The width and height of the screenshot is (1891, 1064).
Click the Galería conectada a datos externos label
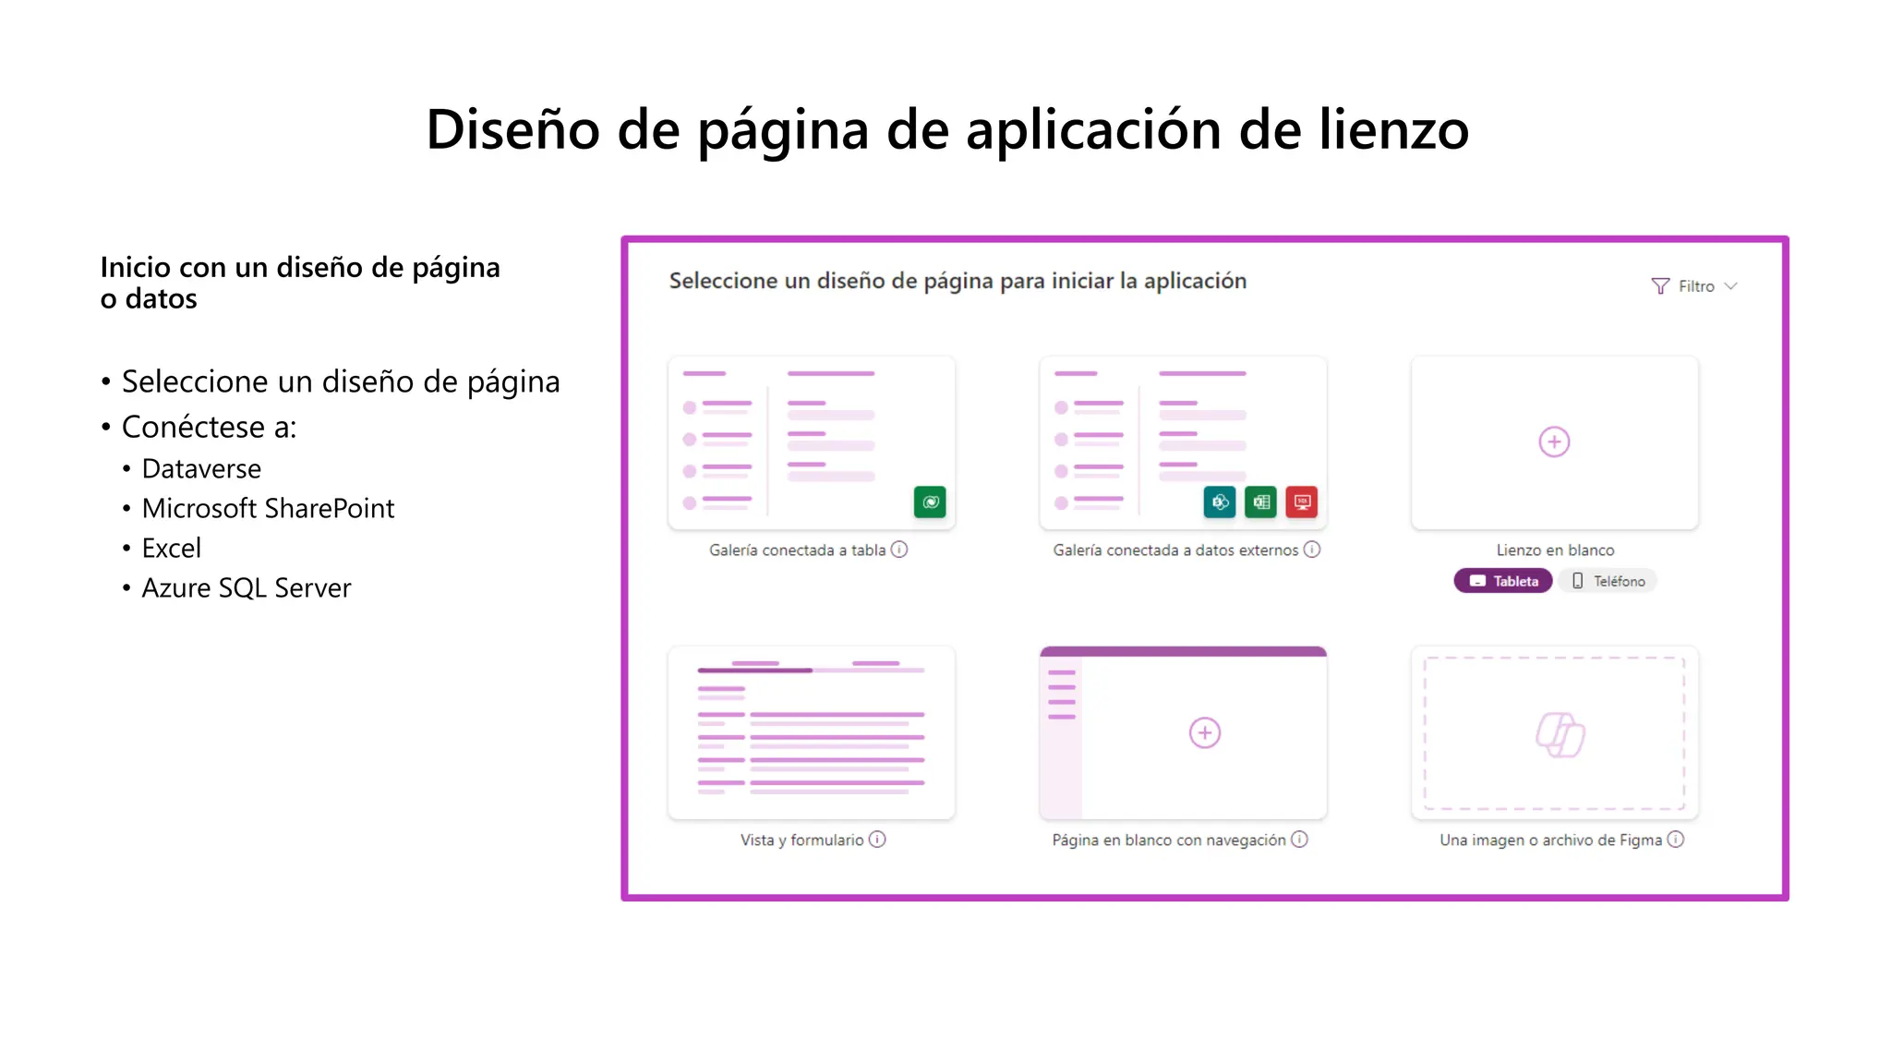tap(1175, 550)
